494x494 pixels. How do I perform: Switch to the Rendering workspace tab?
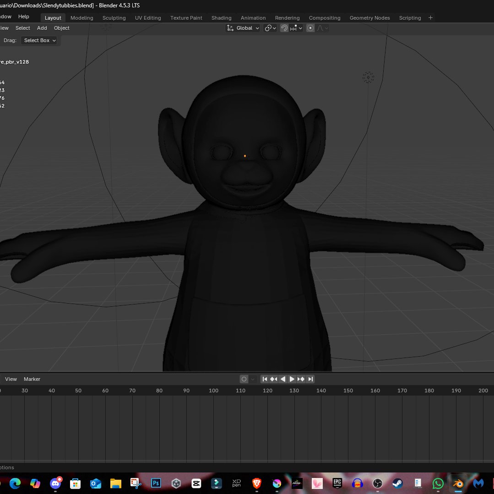(288, 18)
